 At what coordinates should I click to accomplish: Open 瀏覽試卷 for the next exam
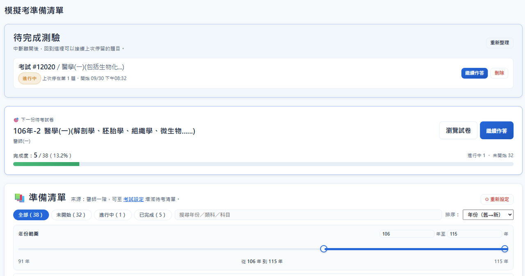tap(458, 131)
